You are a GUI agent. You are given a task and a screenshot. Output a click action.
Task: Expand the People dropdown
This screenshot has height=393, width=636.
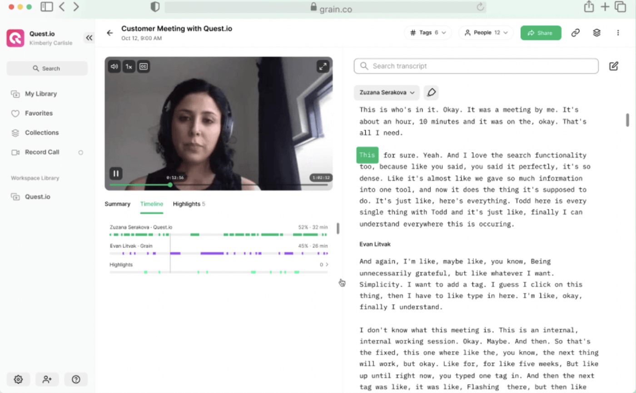[486, 33]
